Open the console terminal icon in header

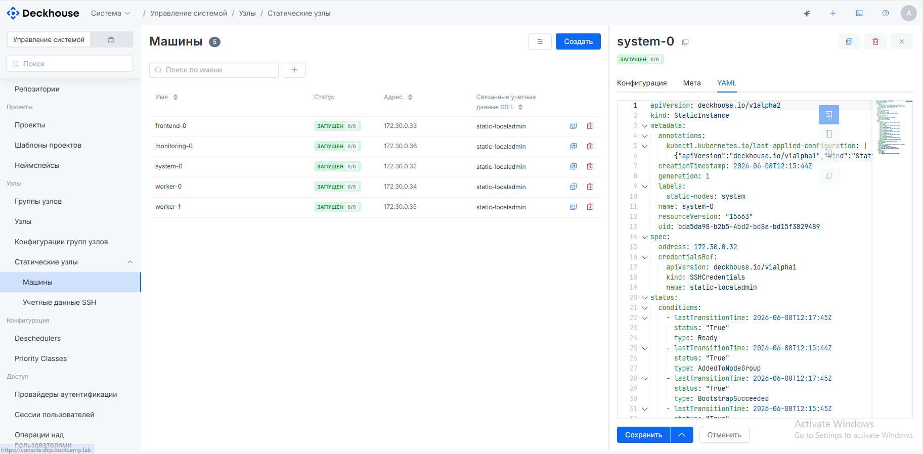[859, 13]
